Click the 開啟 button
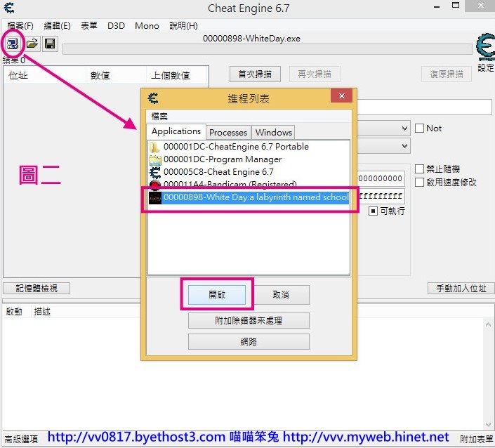 (217, 295)
